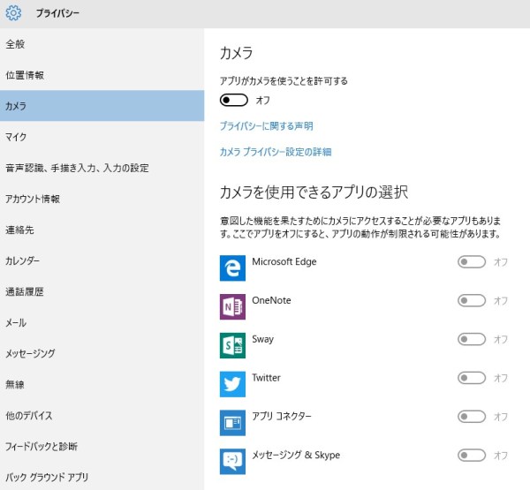Go to 全般 privacy settings
This screenshot has width=530, height=490.
click(15, 44)
